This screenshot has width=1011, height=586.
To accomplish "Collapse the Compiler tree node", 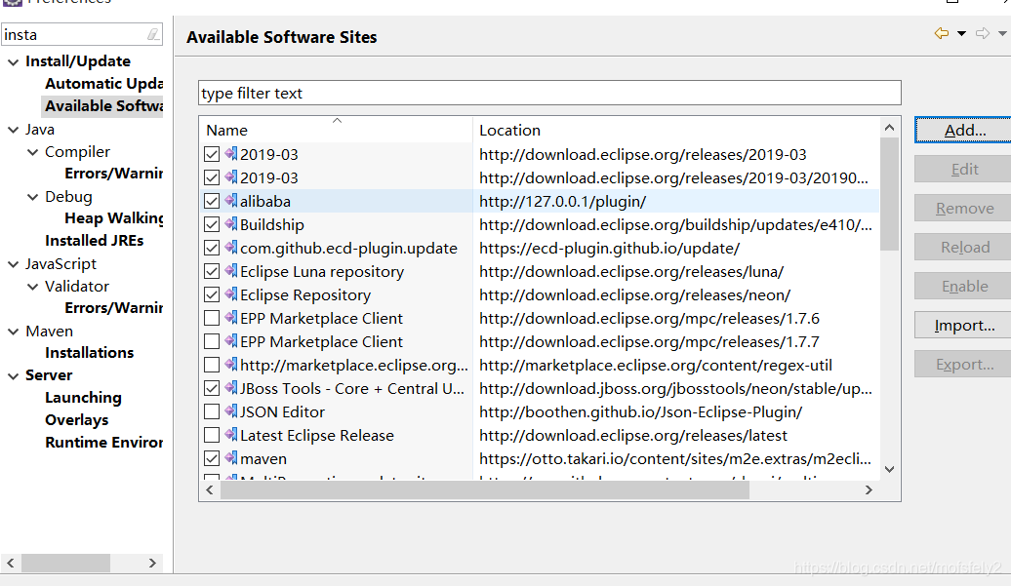I will pos(33,152).
